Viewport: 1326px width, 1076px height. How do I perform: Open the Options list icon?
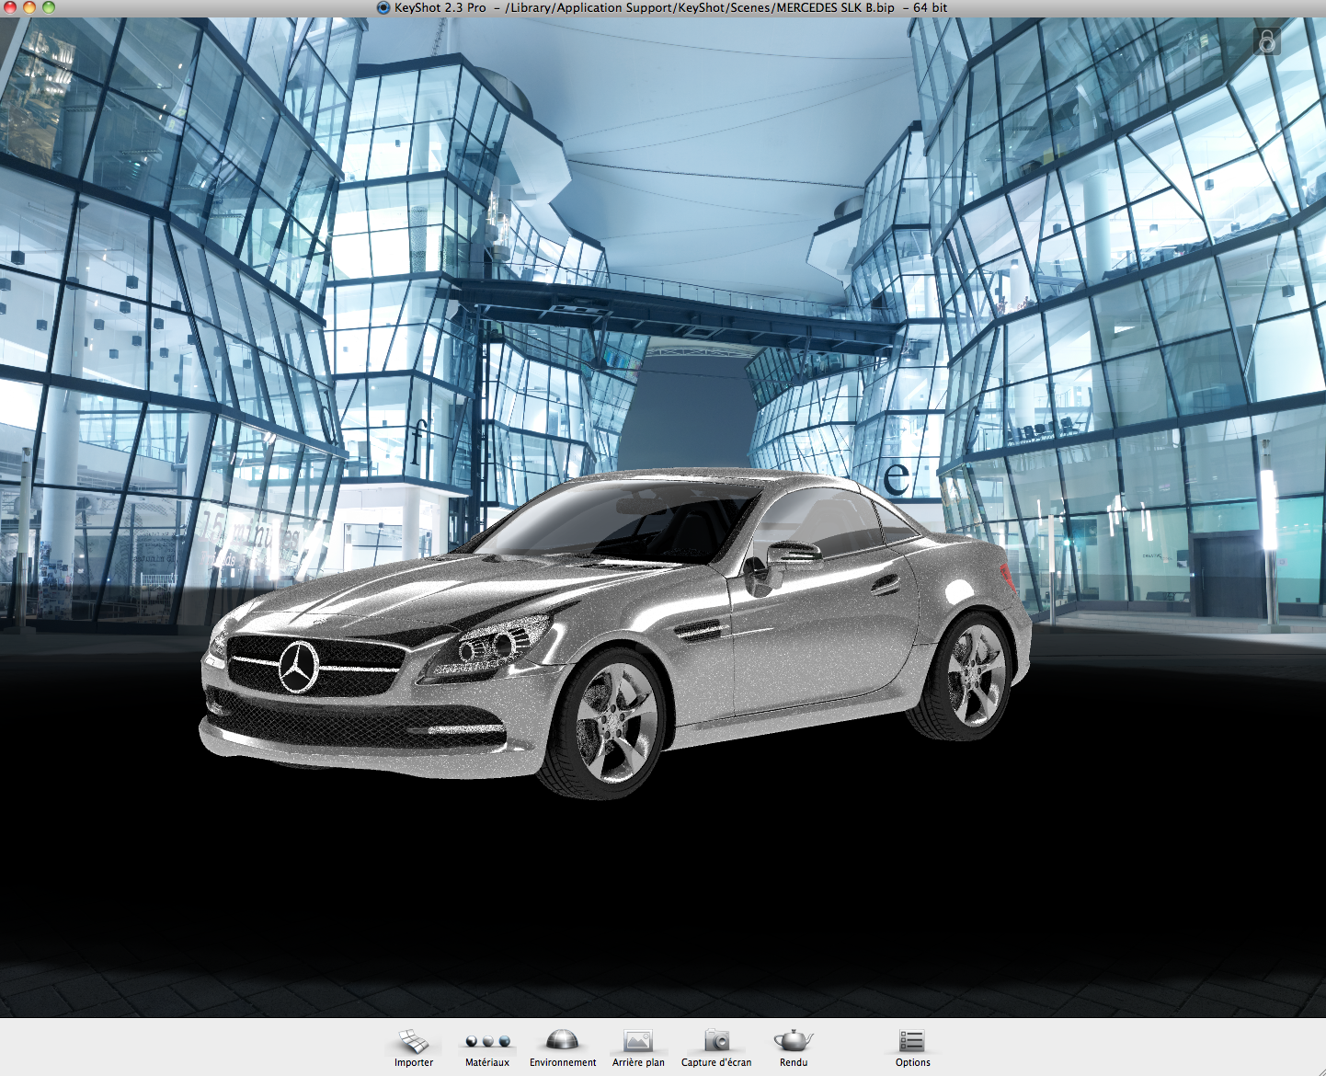coord(911,1042)
